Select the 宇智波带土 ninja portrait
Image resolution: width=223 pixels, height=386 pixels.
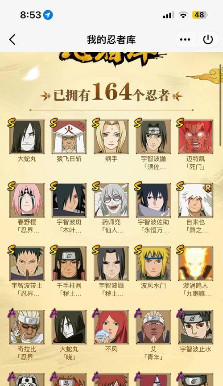(x=27, y=263)
